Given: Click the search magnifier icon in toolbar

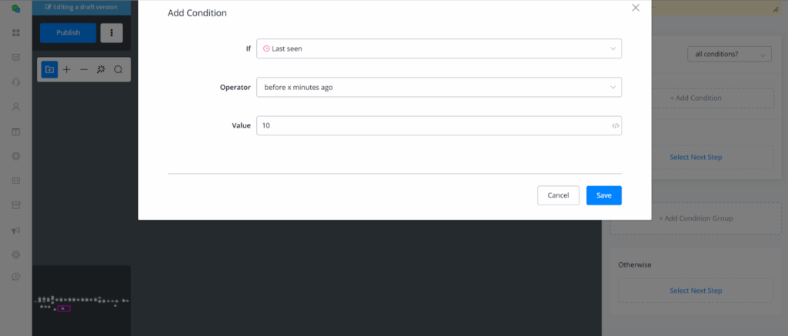Looking at the screenshot, I should click(x=119, y=70).
